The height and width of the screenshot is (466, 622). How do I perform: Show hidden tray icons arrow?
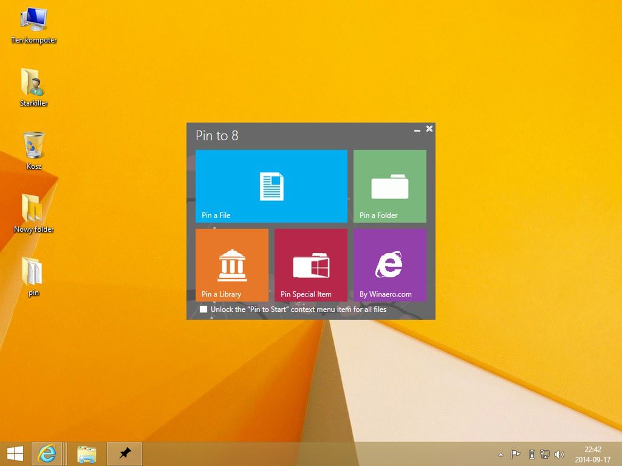pos(501,454)
